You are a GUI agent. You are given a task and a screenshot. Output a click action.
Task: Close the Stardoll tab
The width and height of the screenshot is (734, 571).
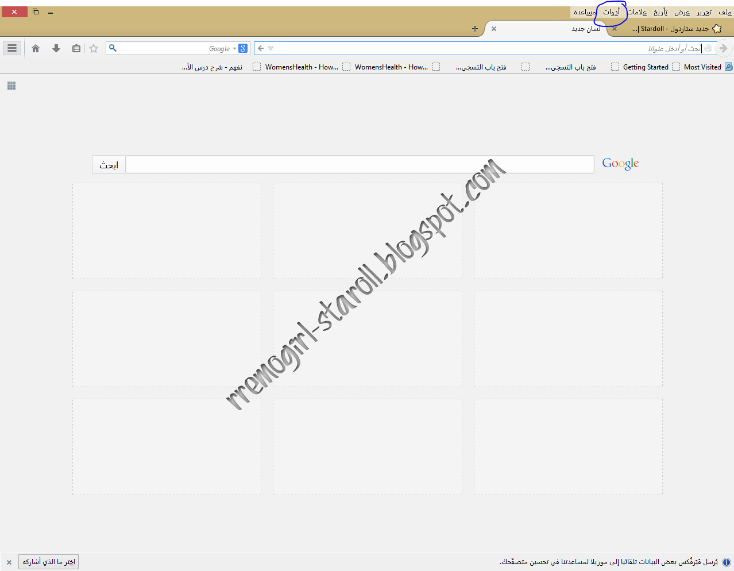615,29
